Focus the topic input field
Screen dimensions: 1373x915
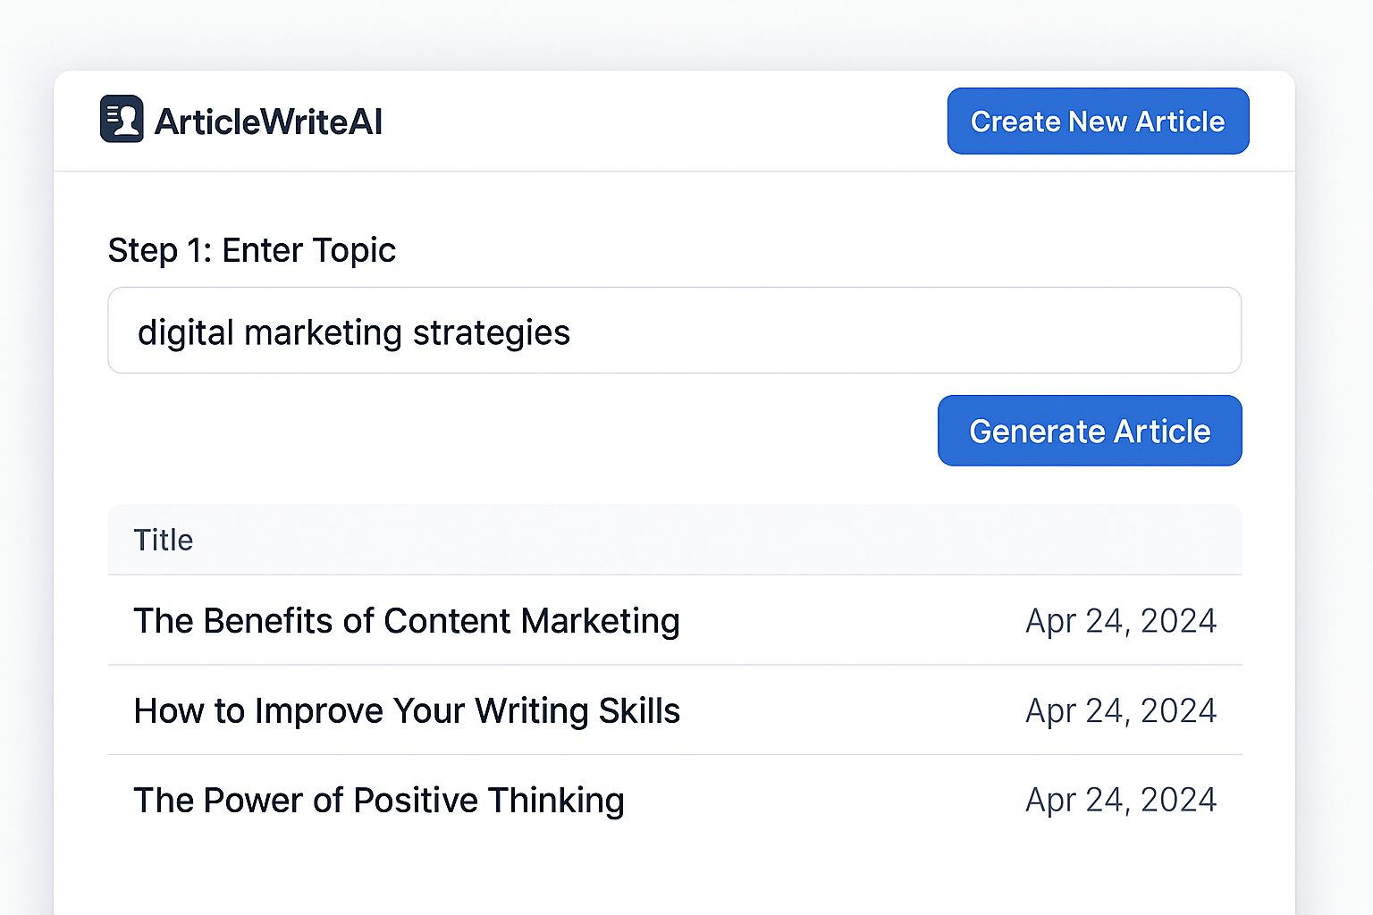[675, 331]
